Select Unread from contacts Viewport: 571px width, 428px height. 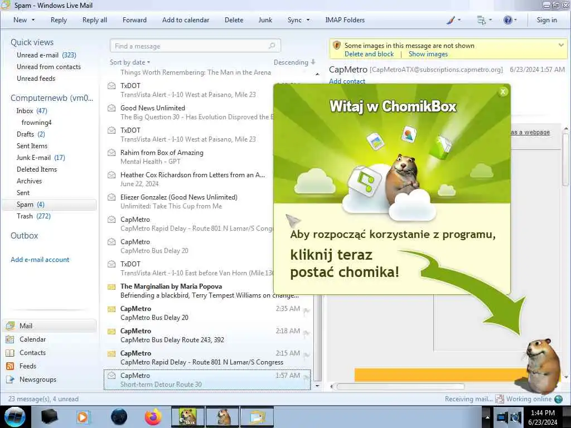click(49, 67)
